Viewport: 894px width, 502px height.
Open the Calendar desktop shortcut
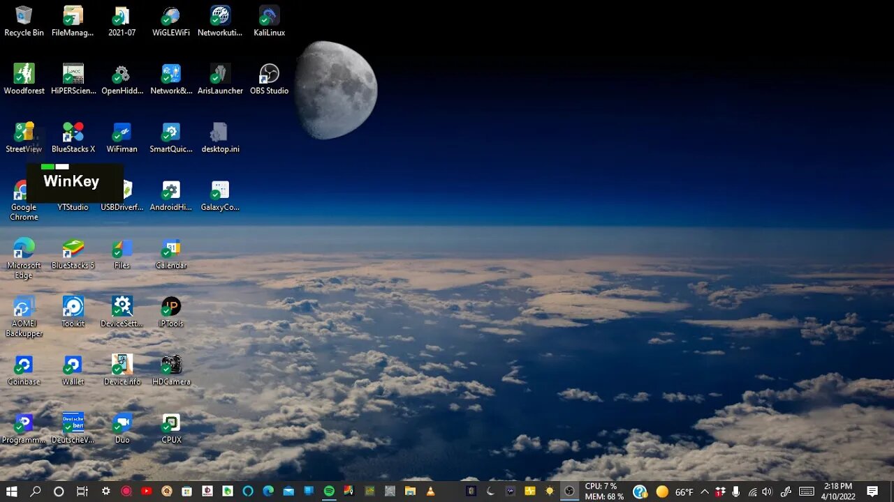point(171,254)
